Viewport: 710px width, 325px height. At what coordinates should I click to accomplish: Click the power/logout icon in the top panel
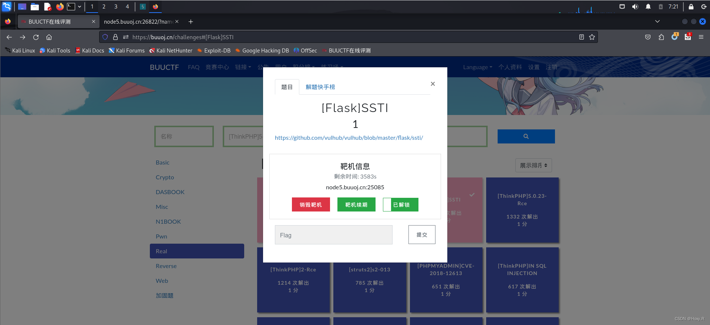coord(704,7)
